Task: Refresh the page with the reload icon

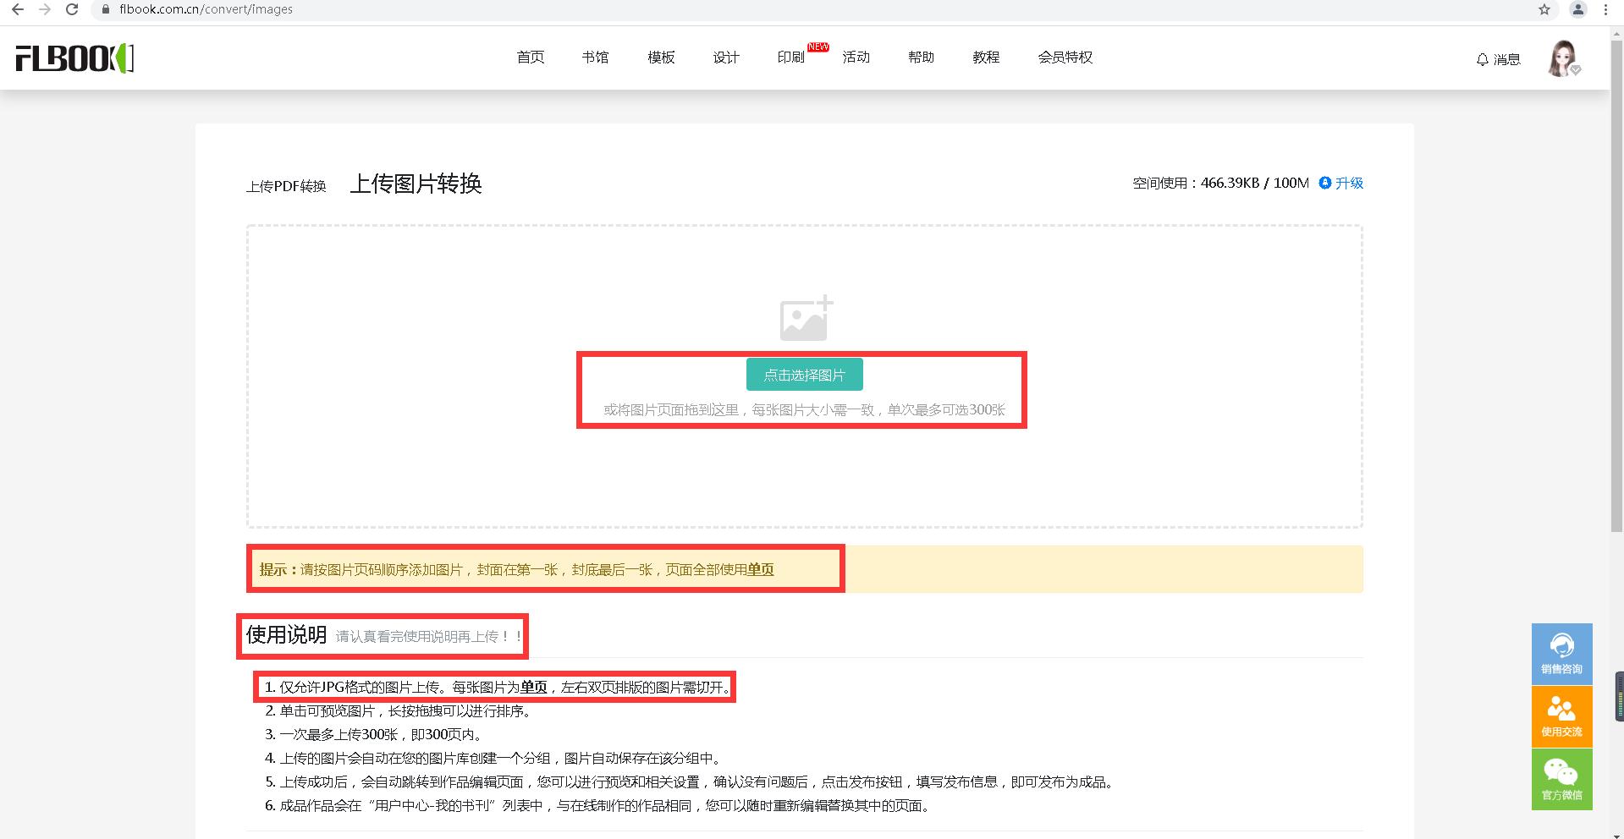Action: [71, 10]
